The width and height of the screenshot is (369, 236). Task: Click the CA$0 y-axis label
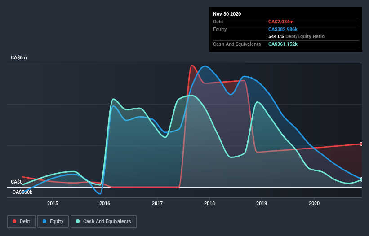17,182
